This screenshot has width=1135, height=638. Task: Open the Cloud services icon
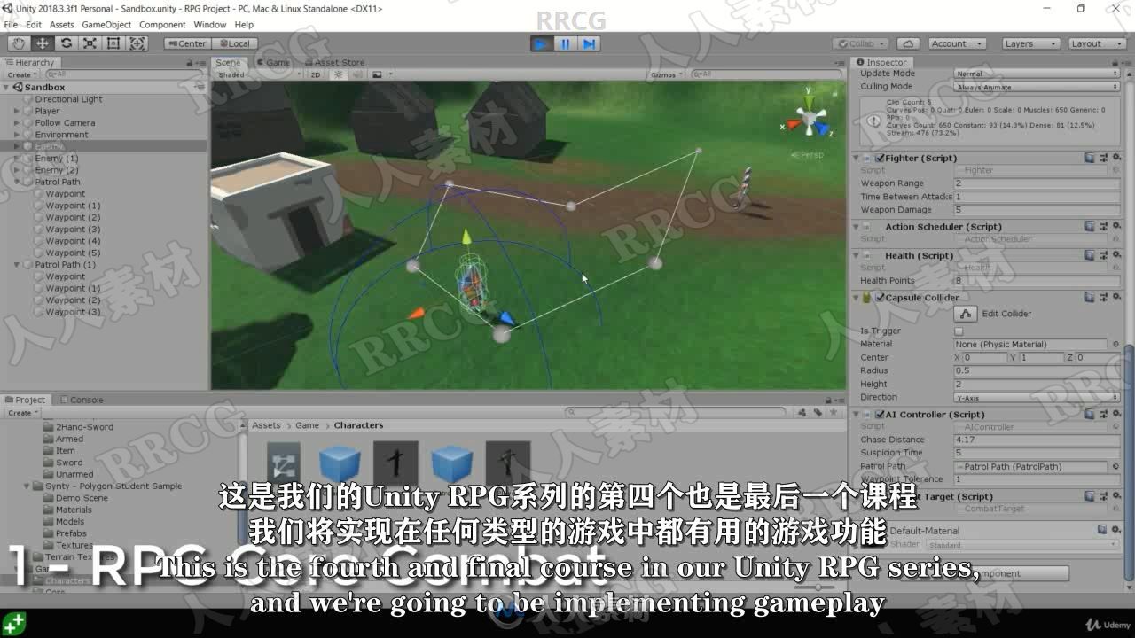click(x=908, y=43)
